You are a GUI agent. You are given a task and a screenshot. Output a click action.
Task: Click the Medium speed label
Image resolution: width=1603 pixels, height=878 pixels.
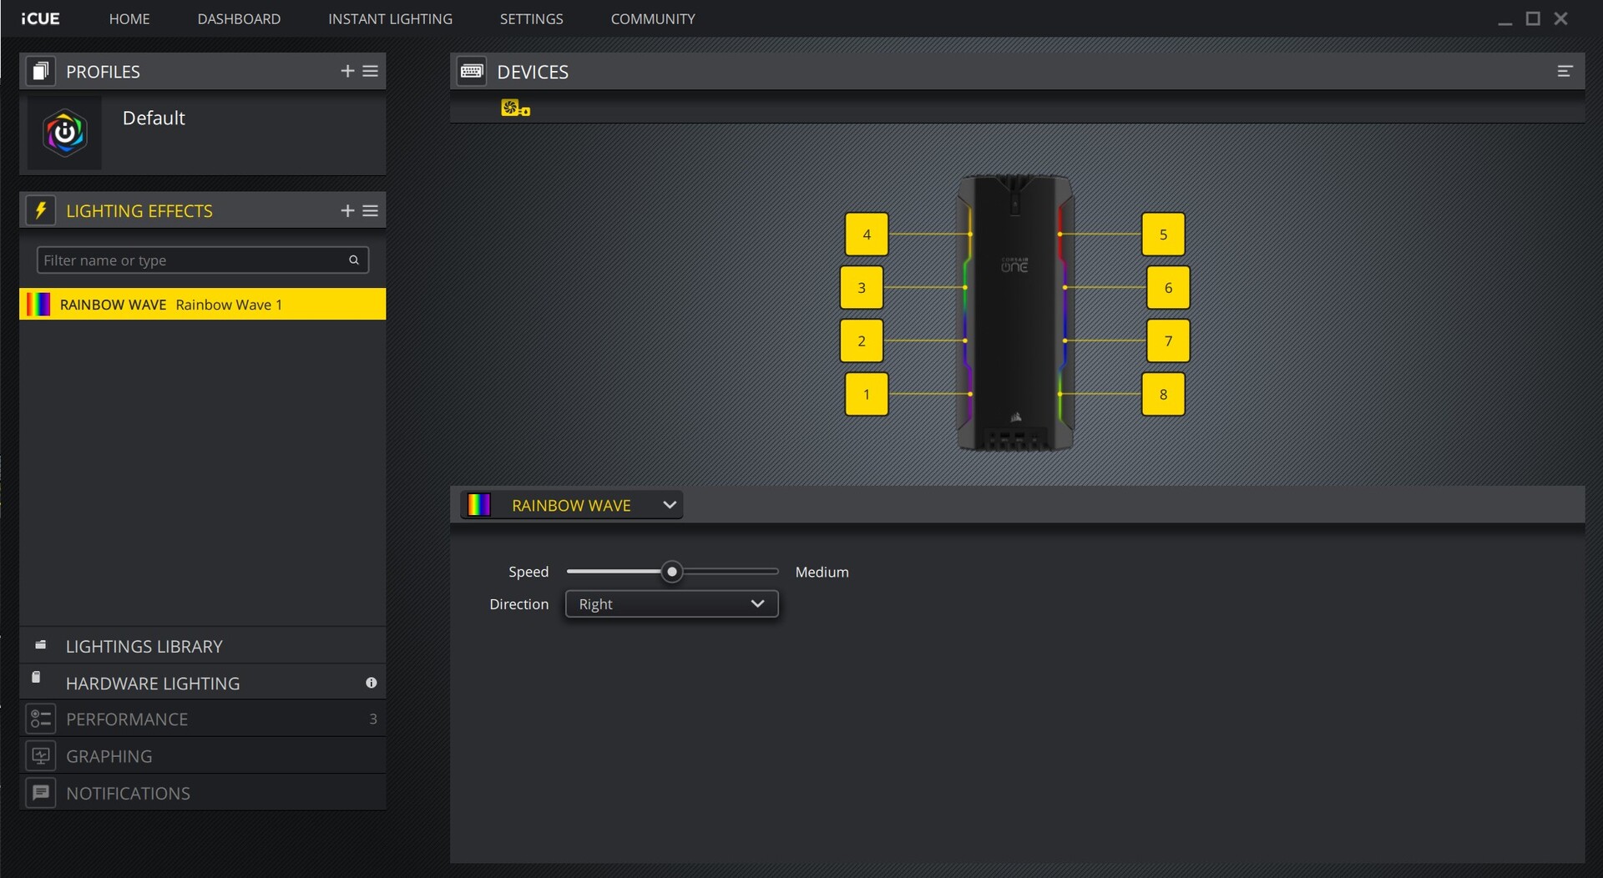[822, 572]
